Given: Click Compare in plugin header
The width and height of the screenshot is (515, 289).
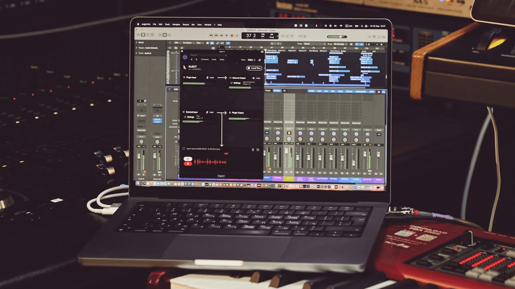Looking at the screenshot, I should coord(205,59).
